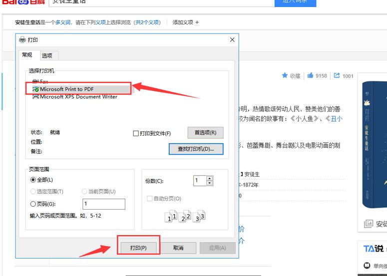Click the TA说 logo
The image size is (387, 276).
click(373, 249)
